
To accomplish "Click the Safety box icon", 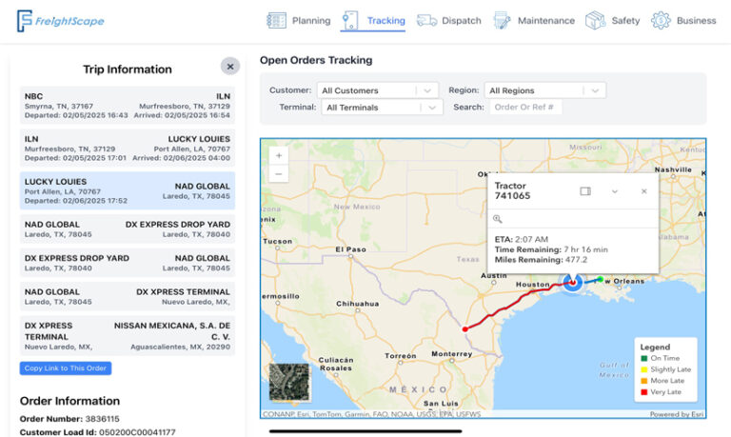I will (x=595, y=21).
